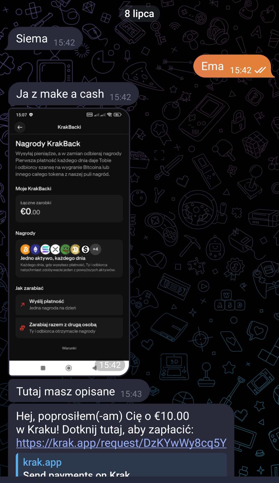This screenshot has height=483, width=279.
Task: Tap the Dogecoin reward coin icon
Action: pyautogui.click(x=75, y=249)
